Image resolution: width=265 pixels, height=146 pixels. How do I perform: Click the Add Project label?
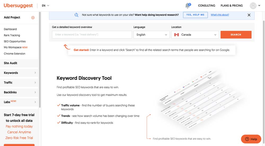(12, 17)
